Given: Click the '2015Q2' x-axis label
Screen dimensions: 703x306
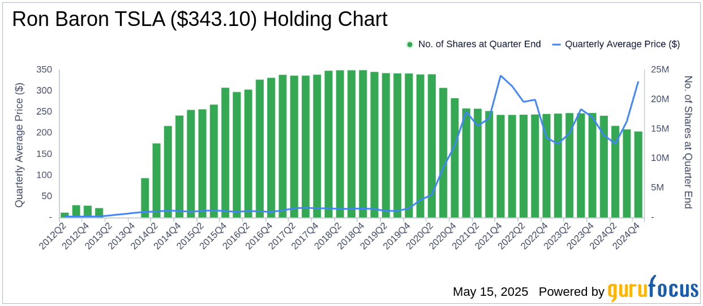Looking at the screenshot, I should click(191, 236).
